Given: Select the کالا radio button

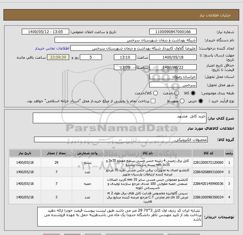Looking at the screenshot, I should [x=193, y=93].
